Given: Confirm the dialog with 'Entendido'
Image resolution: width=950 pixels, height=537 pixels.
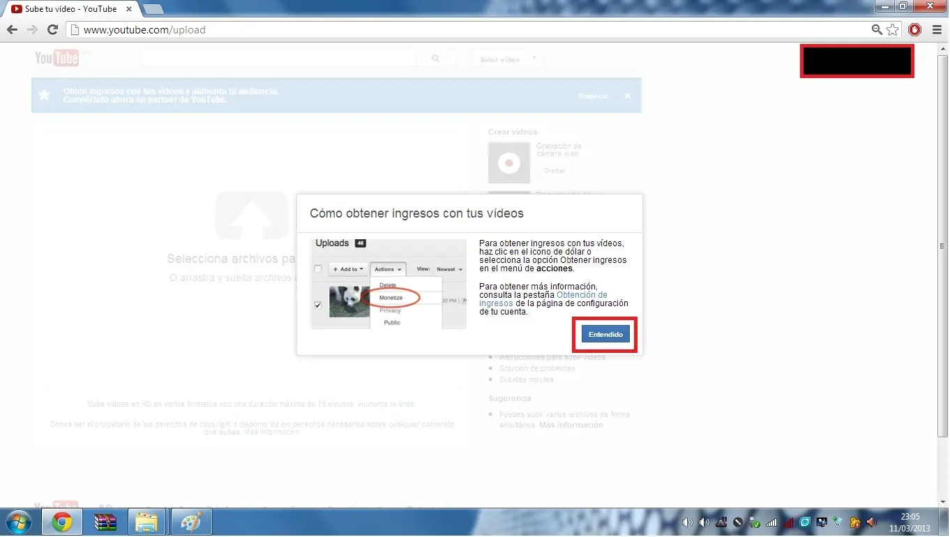Looking at the screenshot, I should pyautogui.click(x=605, y=335).
